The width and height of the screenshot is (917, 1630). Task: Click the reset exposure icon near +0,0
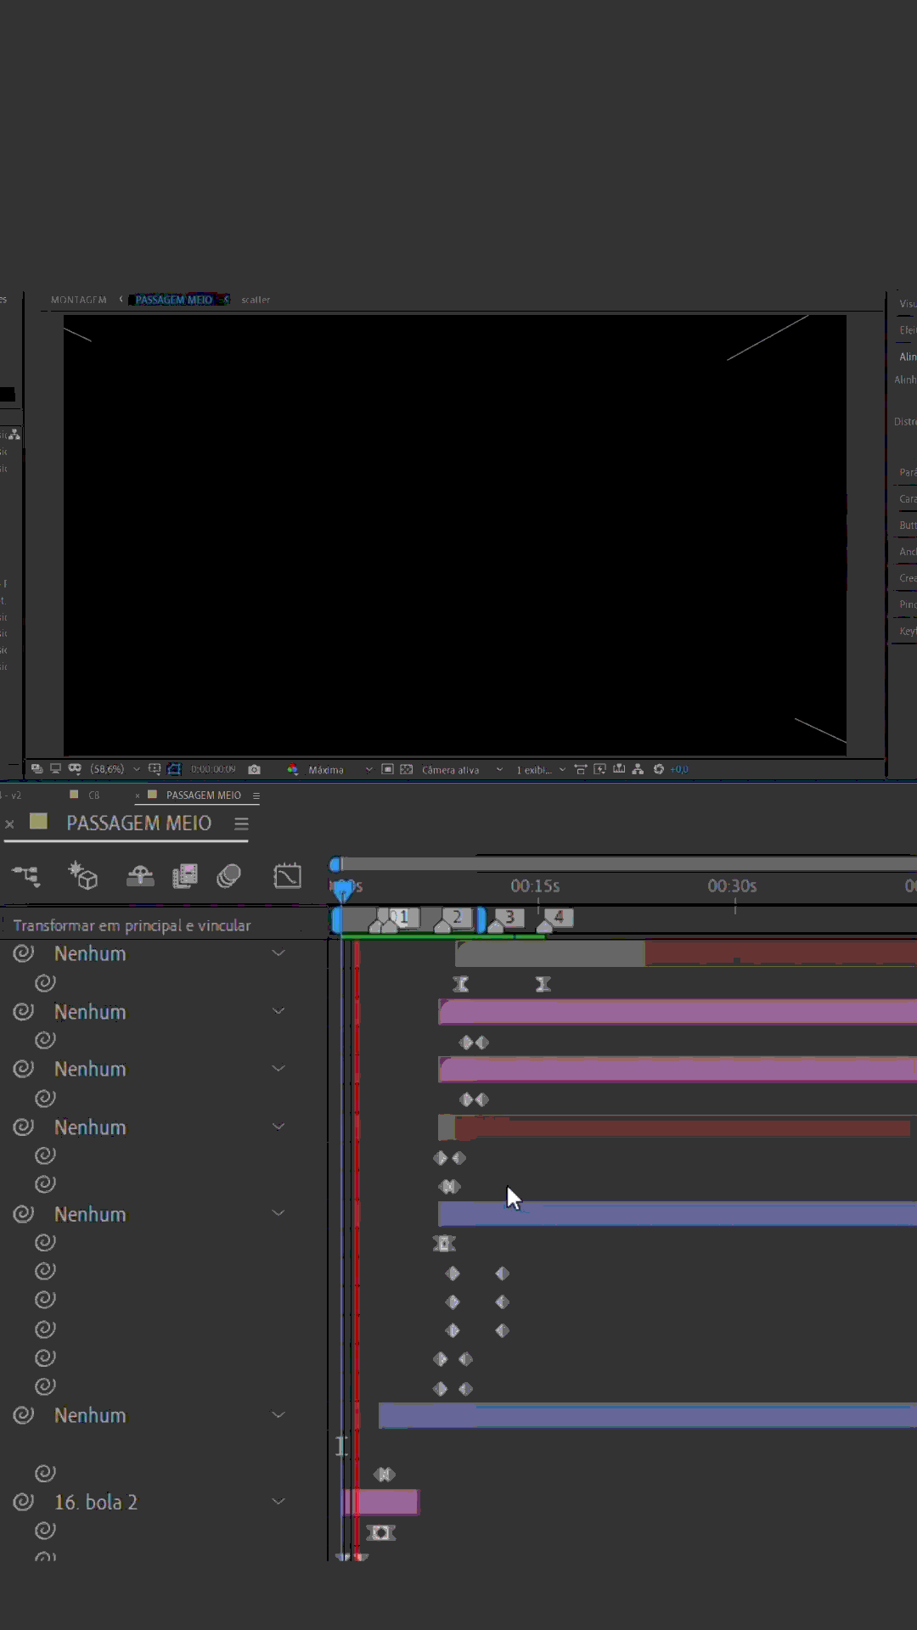click(x=658, y=769)
